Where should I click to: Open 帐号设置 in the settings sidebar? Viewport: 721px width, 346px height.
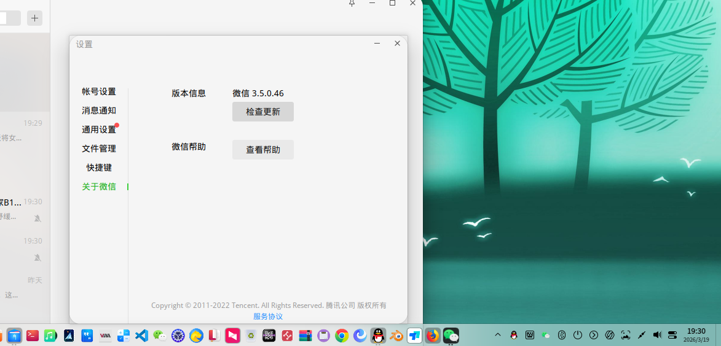99,92
